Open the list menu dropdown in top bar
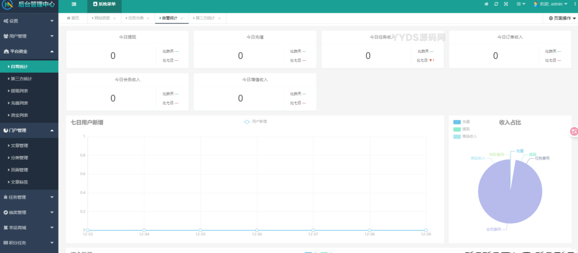Viewport: 578px width, 253px height. click(x=521, y=4)
